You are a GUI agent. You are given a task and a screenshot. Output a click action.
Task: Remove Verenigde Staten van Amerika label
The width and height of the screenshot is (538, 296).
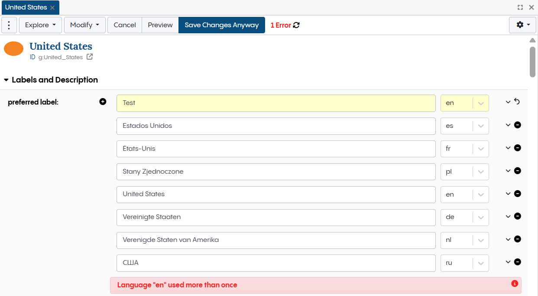pyautogui.click(x=517, y=239)
